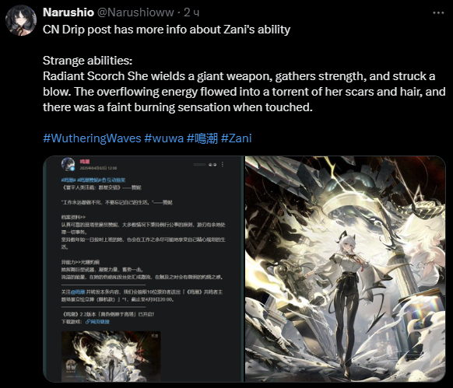
Task: Open the @Narushioww handle link
Action: click(135, 12)
